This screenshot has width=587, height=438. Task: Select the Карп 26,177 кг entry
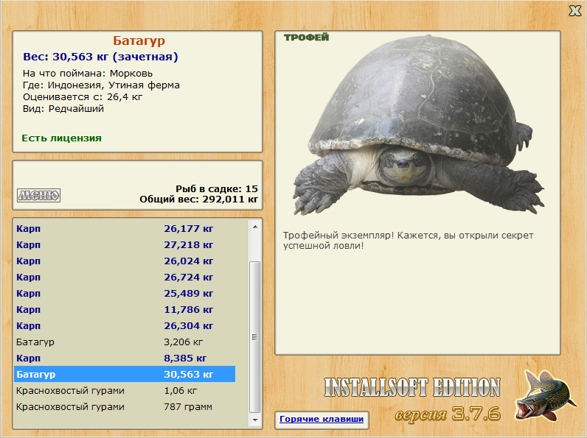click(x=125, y=229)
